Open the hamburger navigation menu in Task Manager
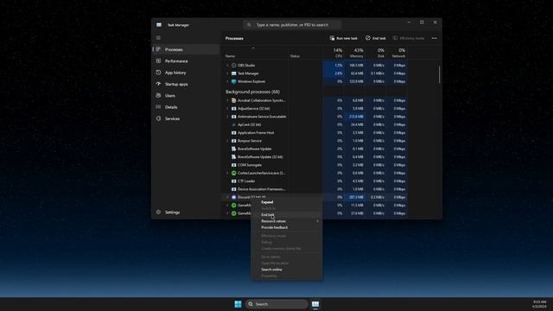 (x=158, y=38)
